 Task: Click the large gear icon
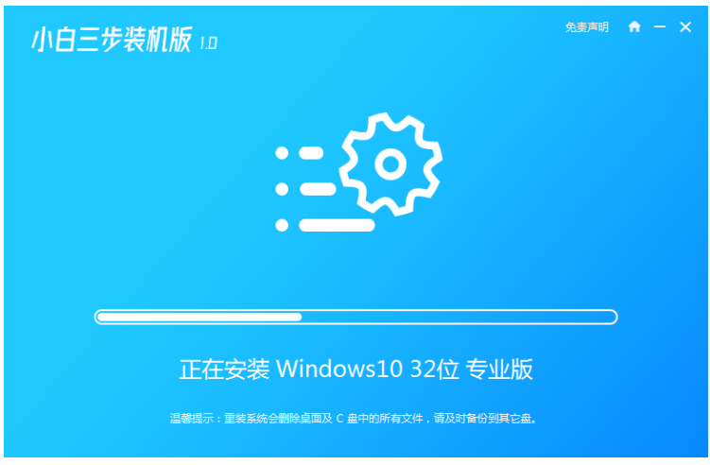(390, 164)
